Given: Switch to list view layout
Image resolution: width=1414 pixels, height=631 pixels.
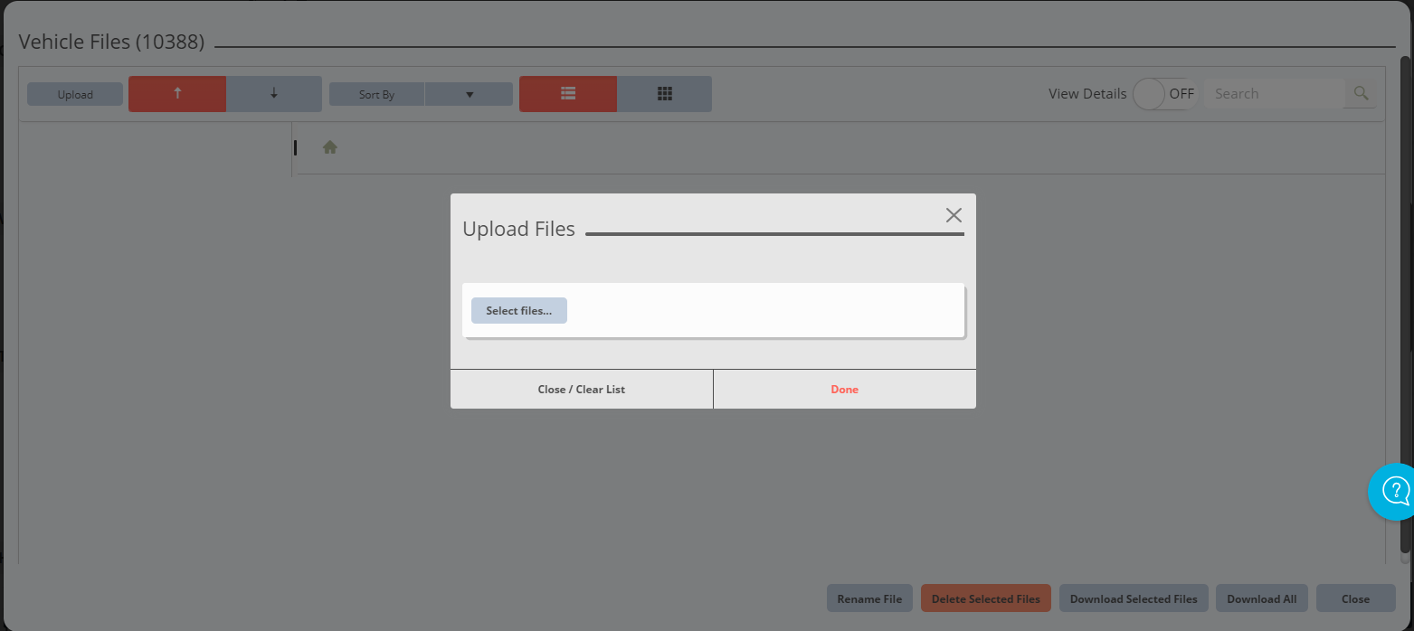Looking at the screenshot, I should [568, 94].
